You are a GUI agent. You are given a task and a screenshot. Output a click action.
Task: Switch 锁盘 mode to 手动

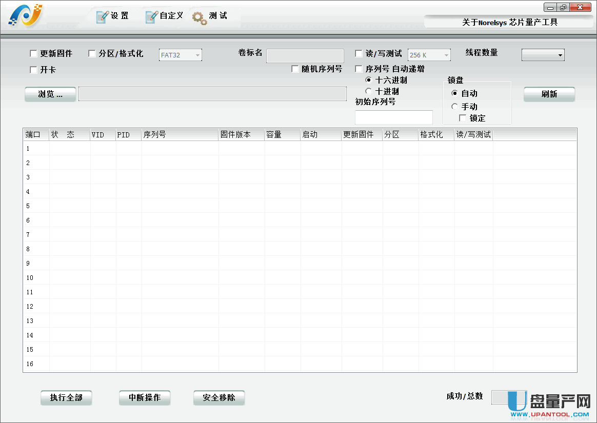pyautogui.click(x=454, y=107)
